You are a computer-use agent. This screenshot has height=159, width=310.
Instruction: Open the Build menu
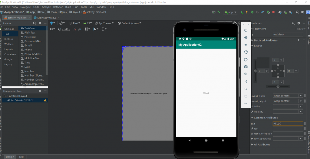pyautogui.click(x=68, y=7)
